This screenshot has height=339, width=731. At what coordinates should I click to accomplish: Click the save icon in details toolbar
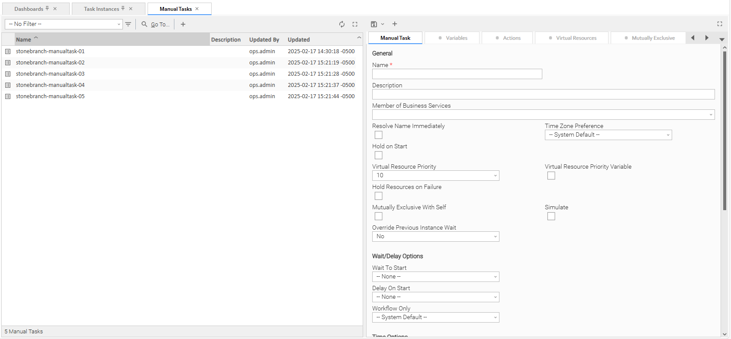[x=374, y=24]
